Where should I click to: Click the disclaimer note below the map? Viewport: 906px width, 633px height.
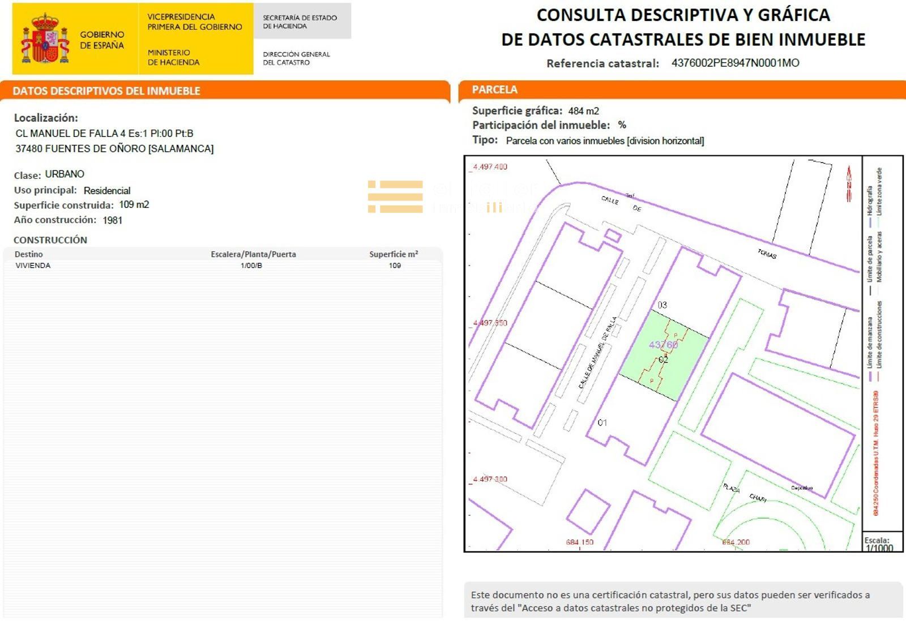tap(670, 601)
